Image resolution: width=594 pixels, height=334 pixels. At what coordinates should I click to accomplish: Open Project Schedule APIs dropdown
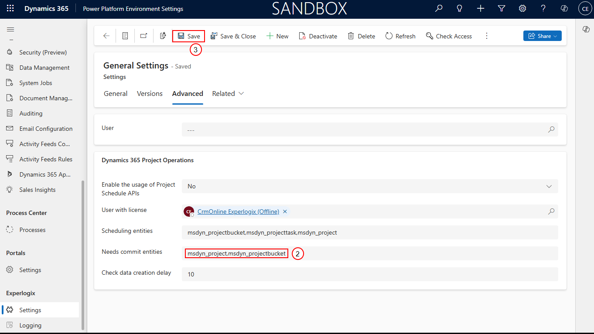coord(370,186)
